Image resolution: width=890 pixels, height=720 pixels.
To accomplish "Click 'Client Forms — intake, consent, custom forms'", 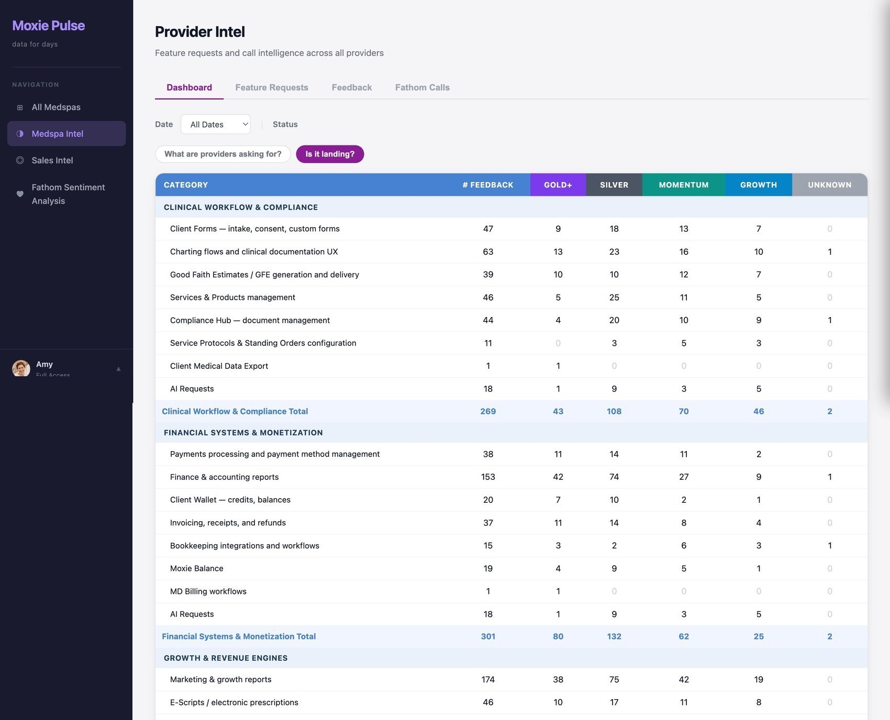I will click(x=255, y=229).
